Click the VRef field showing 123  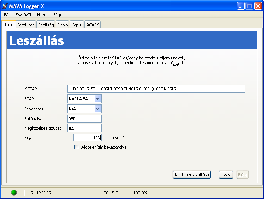tap(87, 138)
